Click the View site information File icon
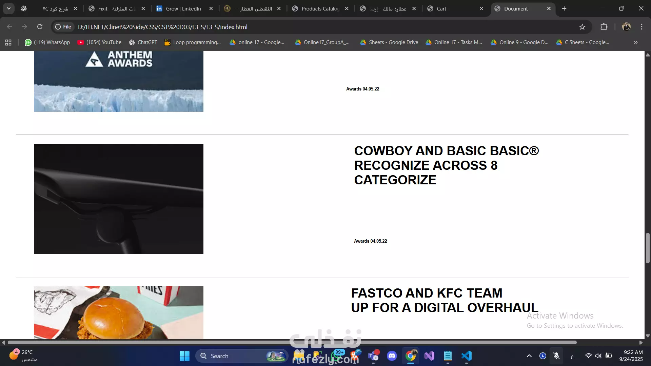651x366 pixels. [63, 27]
